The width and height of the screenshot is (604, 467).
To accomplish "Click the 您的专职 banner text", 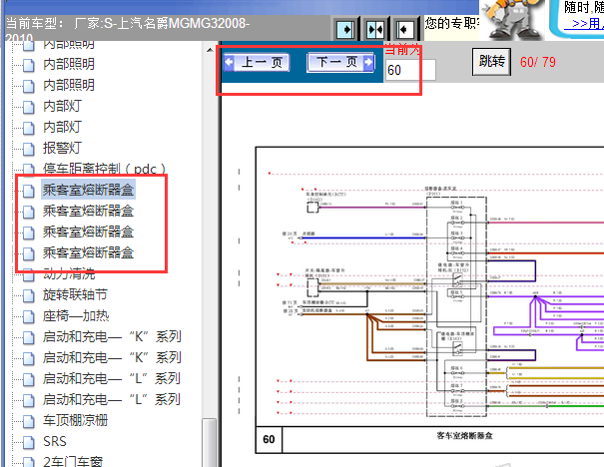I will click(452, 24).
